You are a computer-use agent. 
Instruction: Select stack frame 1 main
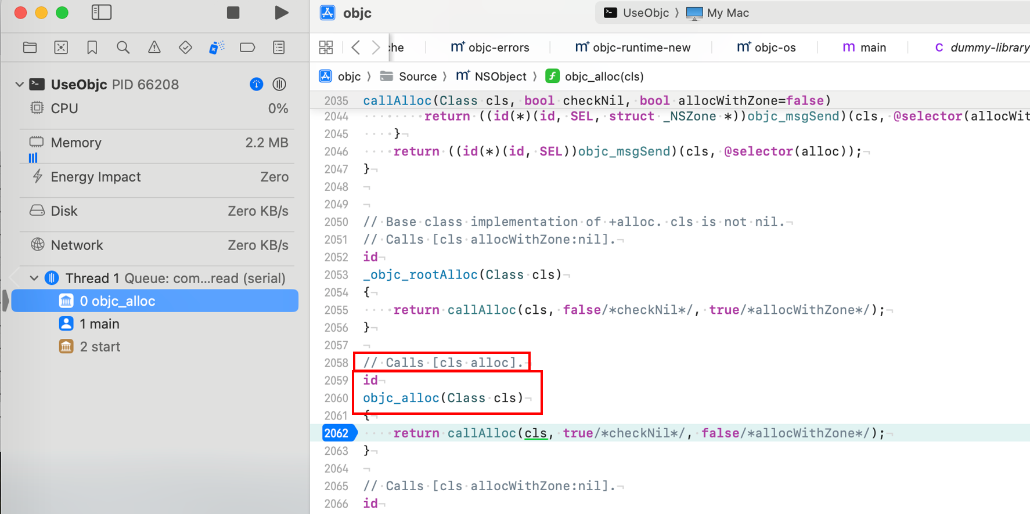[x=154, y=324]
